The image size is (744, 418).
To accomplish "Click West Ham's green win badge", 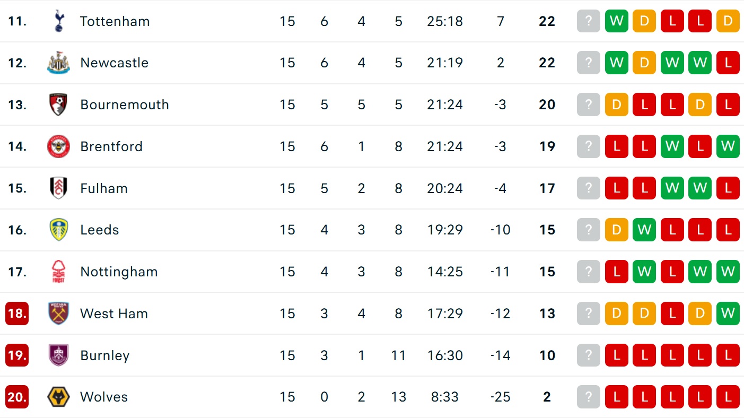I will [x=728, y=313].
